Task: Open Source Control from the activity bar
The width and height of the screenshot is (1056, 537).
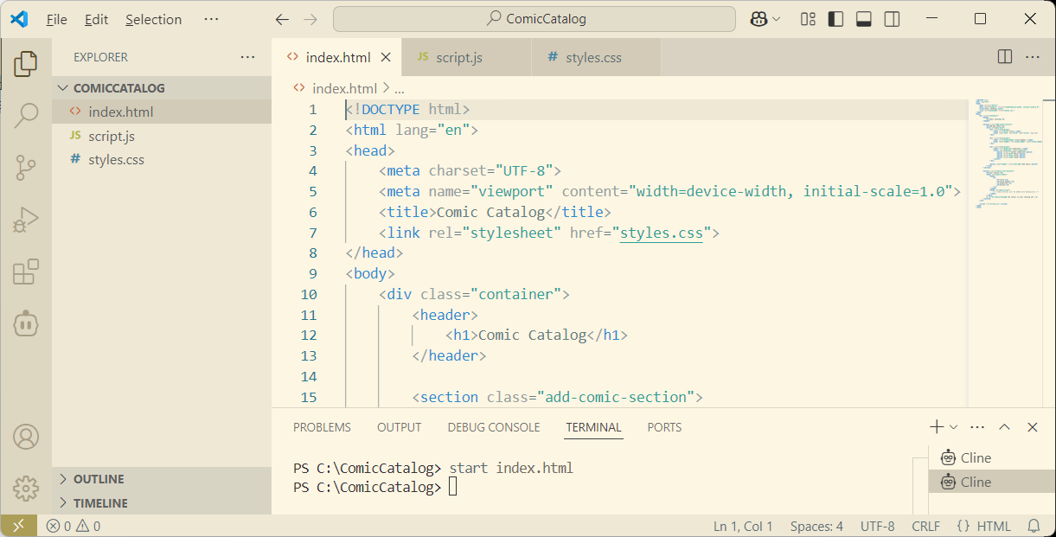Action: point(26,168)
